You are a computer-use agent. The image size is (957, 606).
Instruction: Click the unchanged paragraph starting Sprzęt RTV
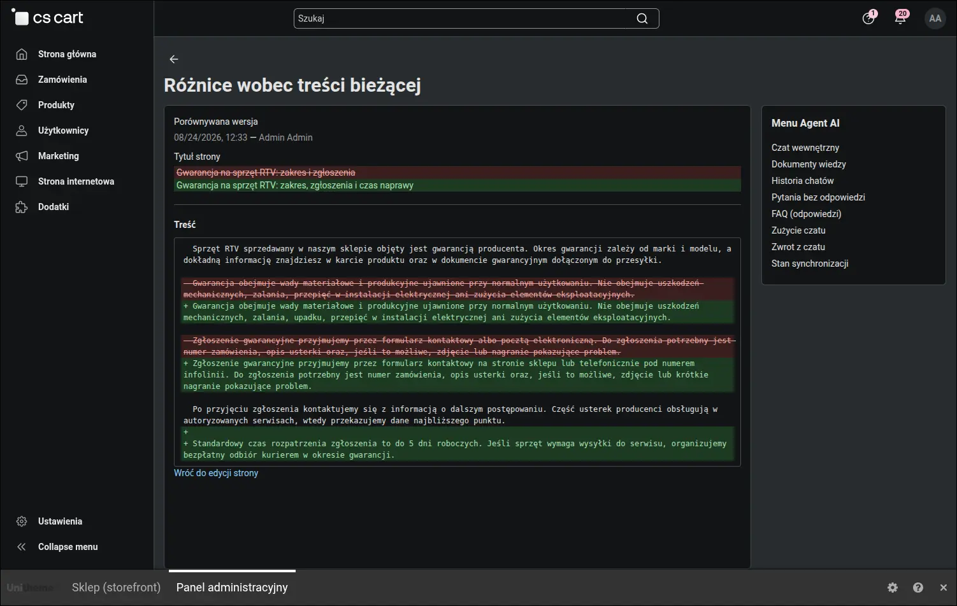457,255
